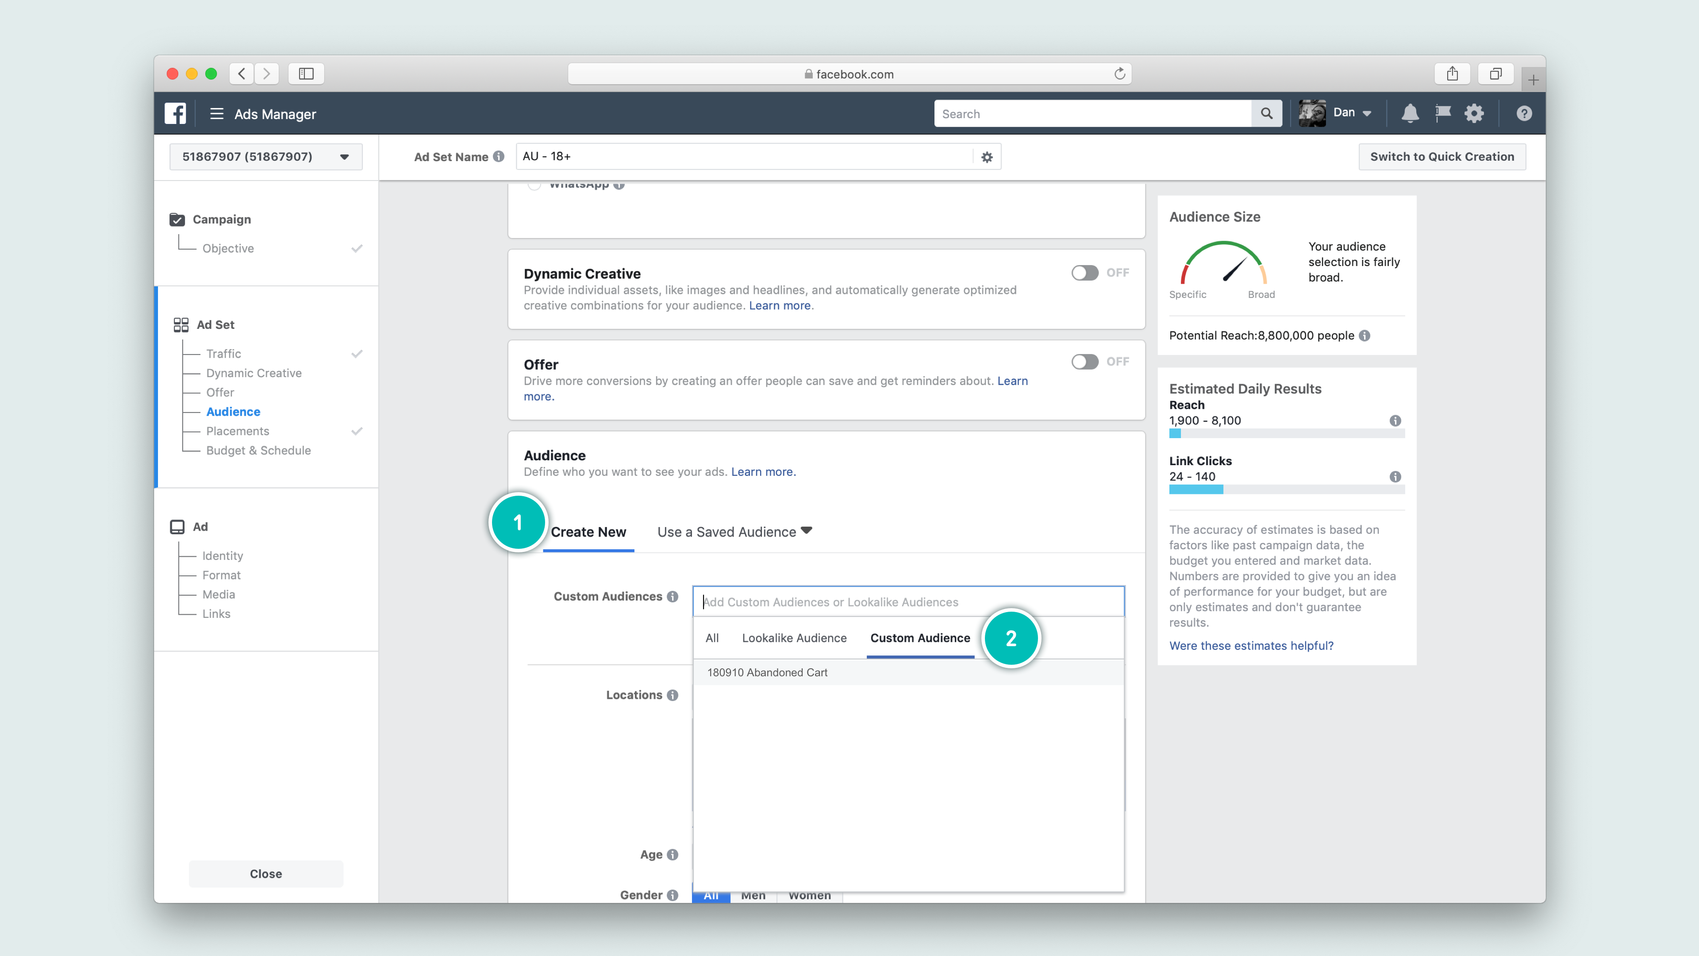Switch to the Lookalike Audience tab
Screen dimensions: 1699x956
point(794,638)
